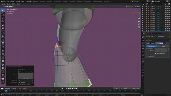The image size is (171, 96).
Task: Open the Edit menu
Action: pos(8,1)
